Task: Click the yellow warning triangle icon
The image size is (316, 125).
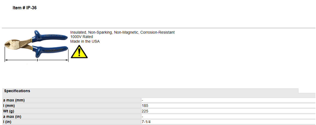Action: (79, 52)
